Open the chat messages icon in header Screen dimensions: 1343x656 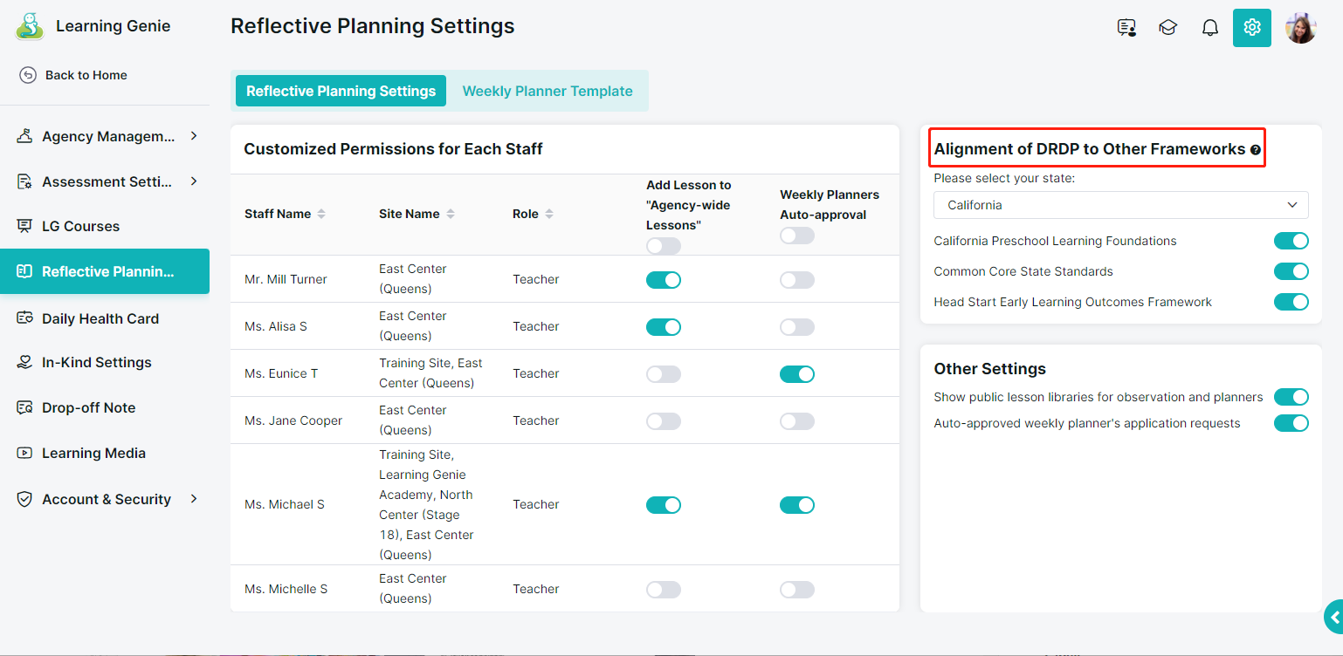pos(1126,28)
